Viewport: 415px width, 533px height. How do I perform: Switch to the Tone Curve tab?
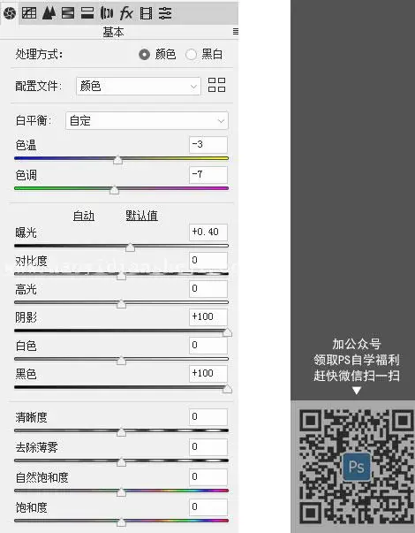click(29, 13)
